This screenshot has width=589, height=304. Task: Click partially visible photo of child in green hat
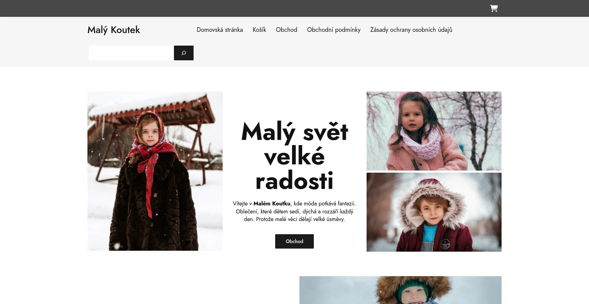coord(400,290)
